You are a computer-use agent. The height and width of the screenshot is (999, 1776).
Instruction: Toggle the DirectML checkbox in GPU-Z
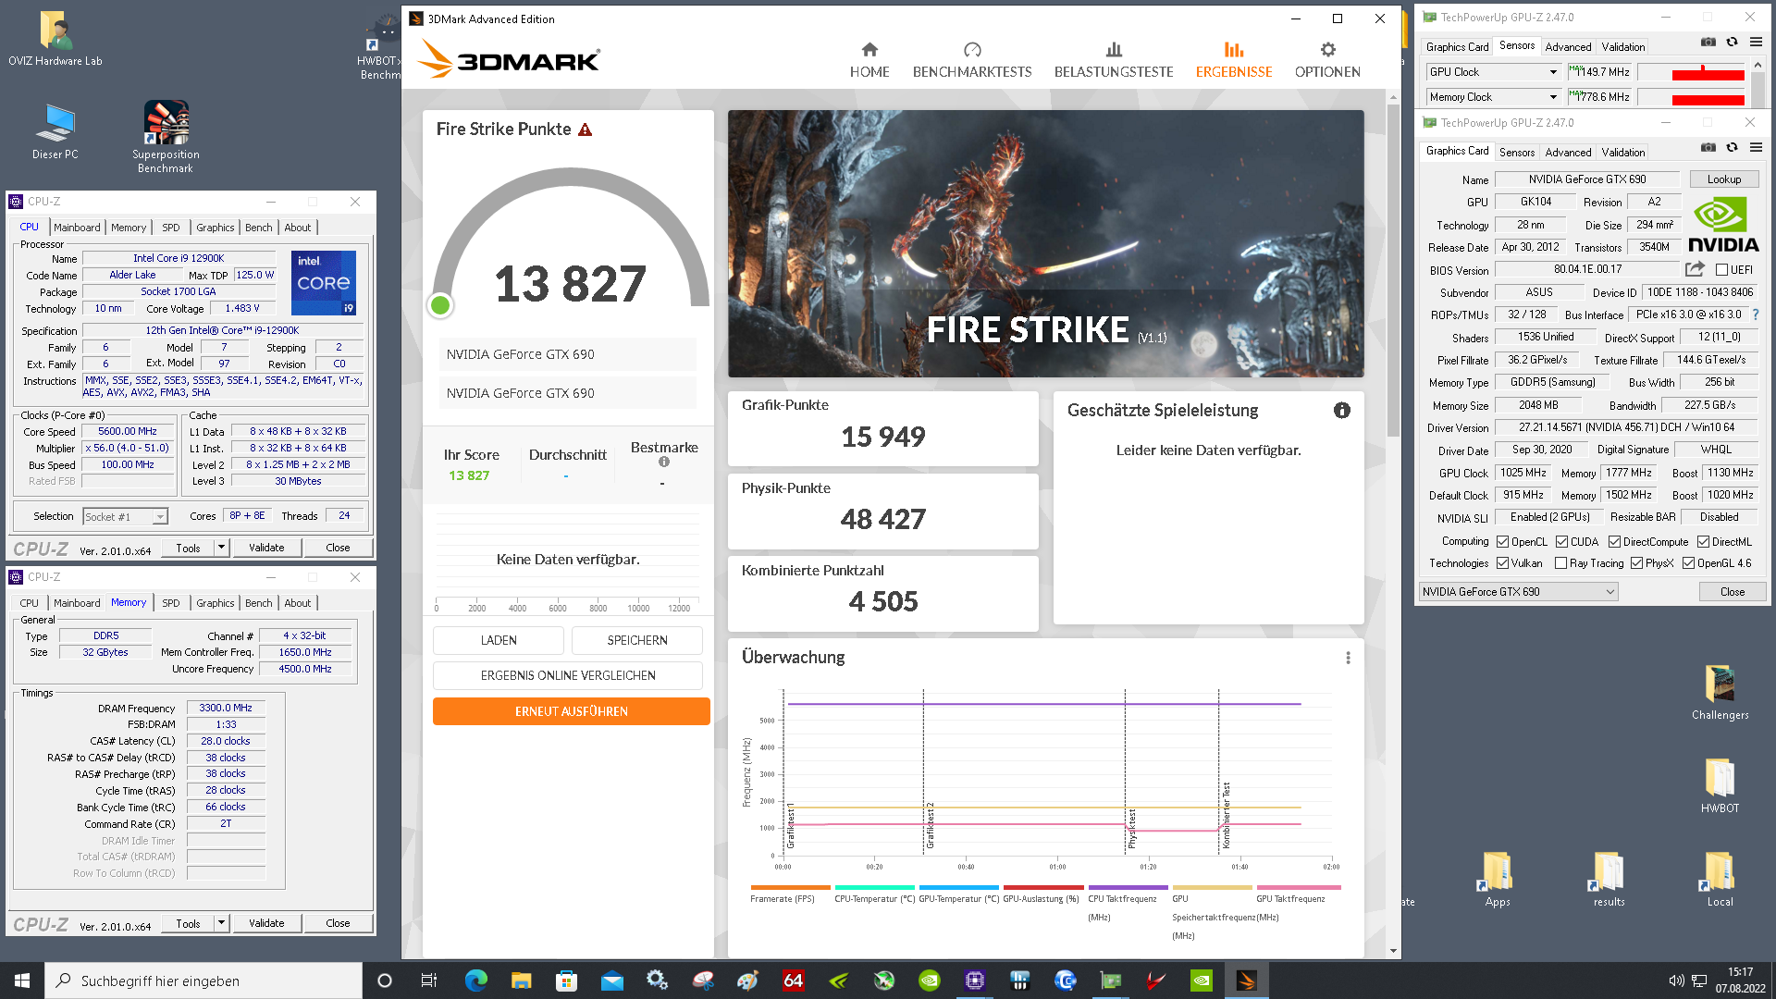click(1703, 542)
